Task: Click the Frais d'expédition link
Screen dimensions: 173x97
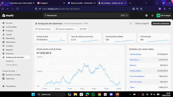Action: (137, 76)
